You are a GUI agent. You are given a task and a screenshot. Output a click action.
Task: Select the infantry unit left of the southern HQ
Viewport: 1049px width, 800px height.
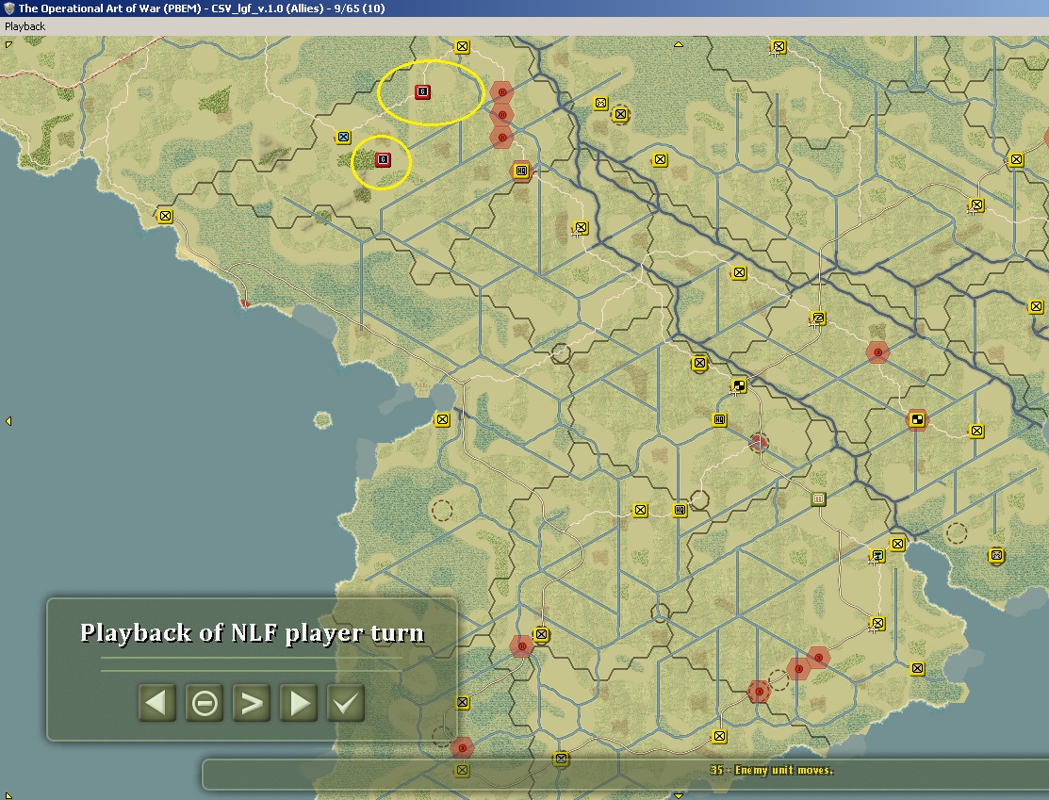pos(640,511)
